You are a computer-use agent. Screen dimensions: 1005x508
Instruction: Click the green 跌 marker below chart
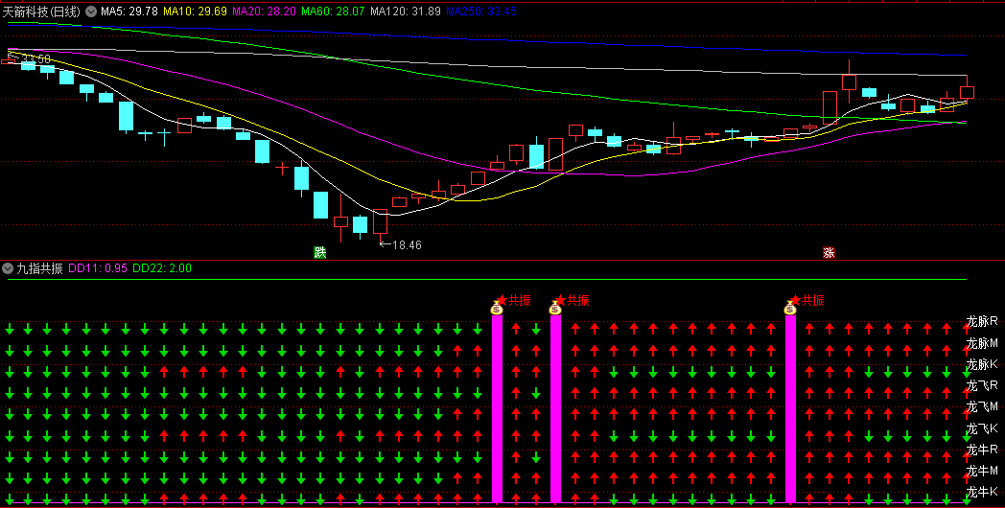tap(320, 252)
